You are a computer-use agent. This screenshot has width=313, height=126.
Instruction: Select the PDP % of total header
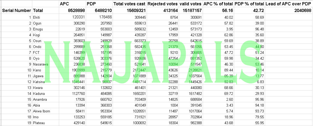[x=249, y=3]
